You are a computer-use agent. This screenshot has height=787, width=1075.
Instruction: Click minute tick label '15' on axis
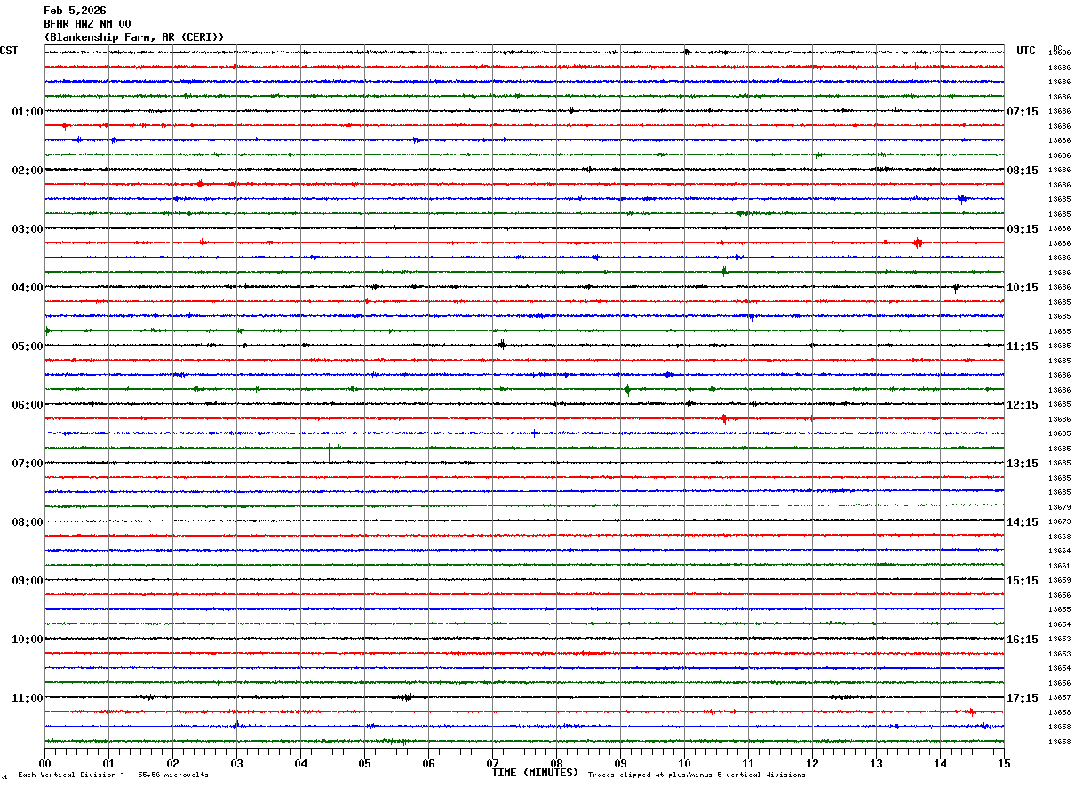(x=1004, y=763)
